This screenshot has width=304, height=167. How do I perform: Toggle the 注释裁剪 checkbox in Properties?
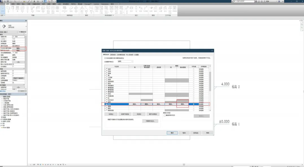point(13,76)
